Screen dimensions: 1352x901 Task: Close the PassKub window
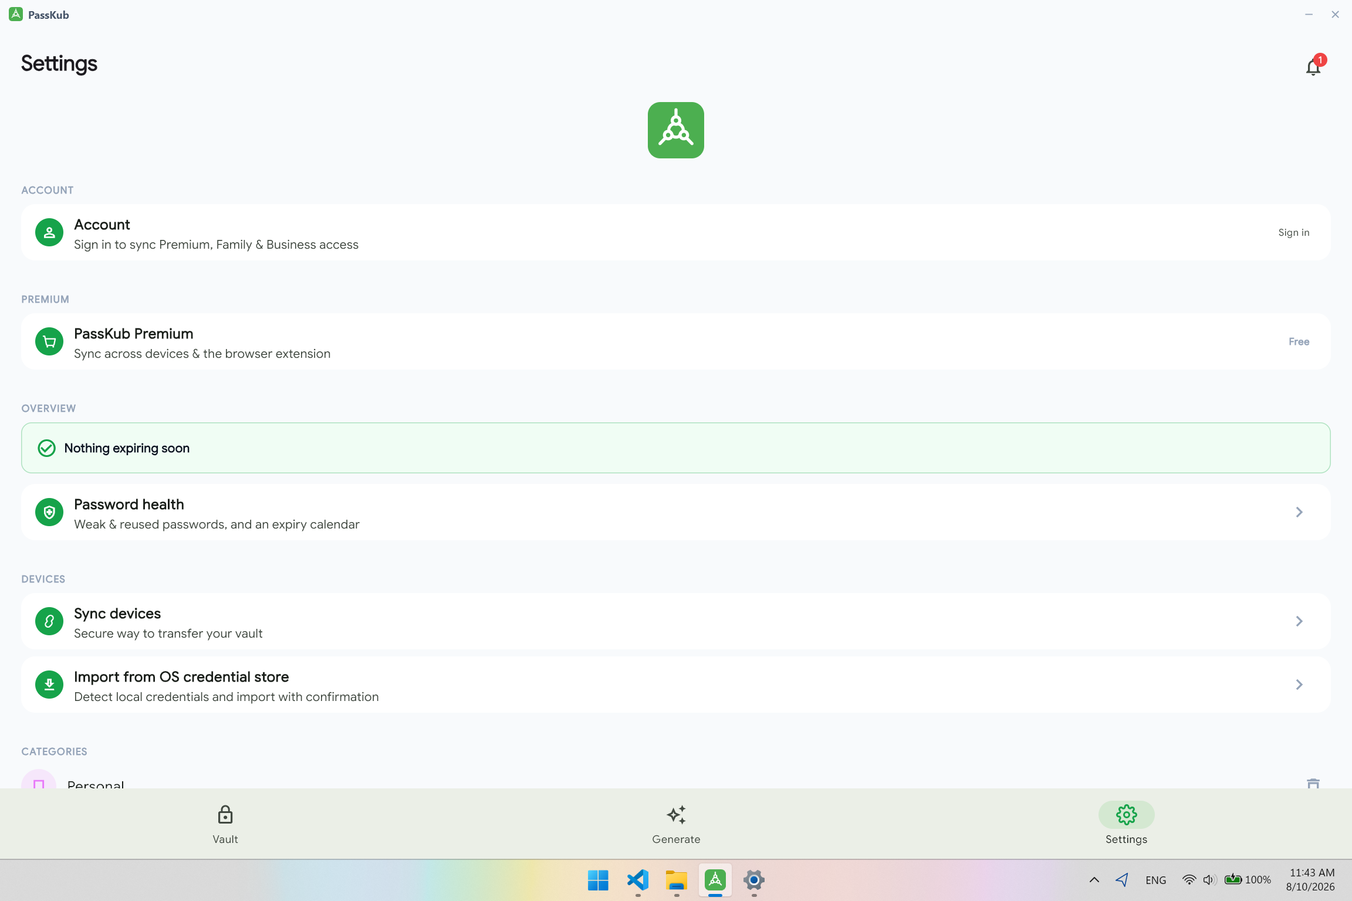[1335, 15]
